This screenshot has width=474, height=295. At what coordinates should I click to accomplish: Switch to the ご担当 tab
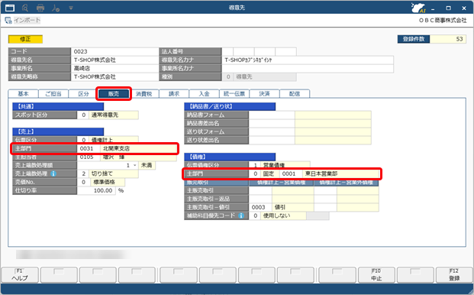click(x=53, y=94)
